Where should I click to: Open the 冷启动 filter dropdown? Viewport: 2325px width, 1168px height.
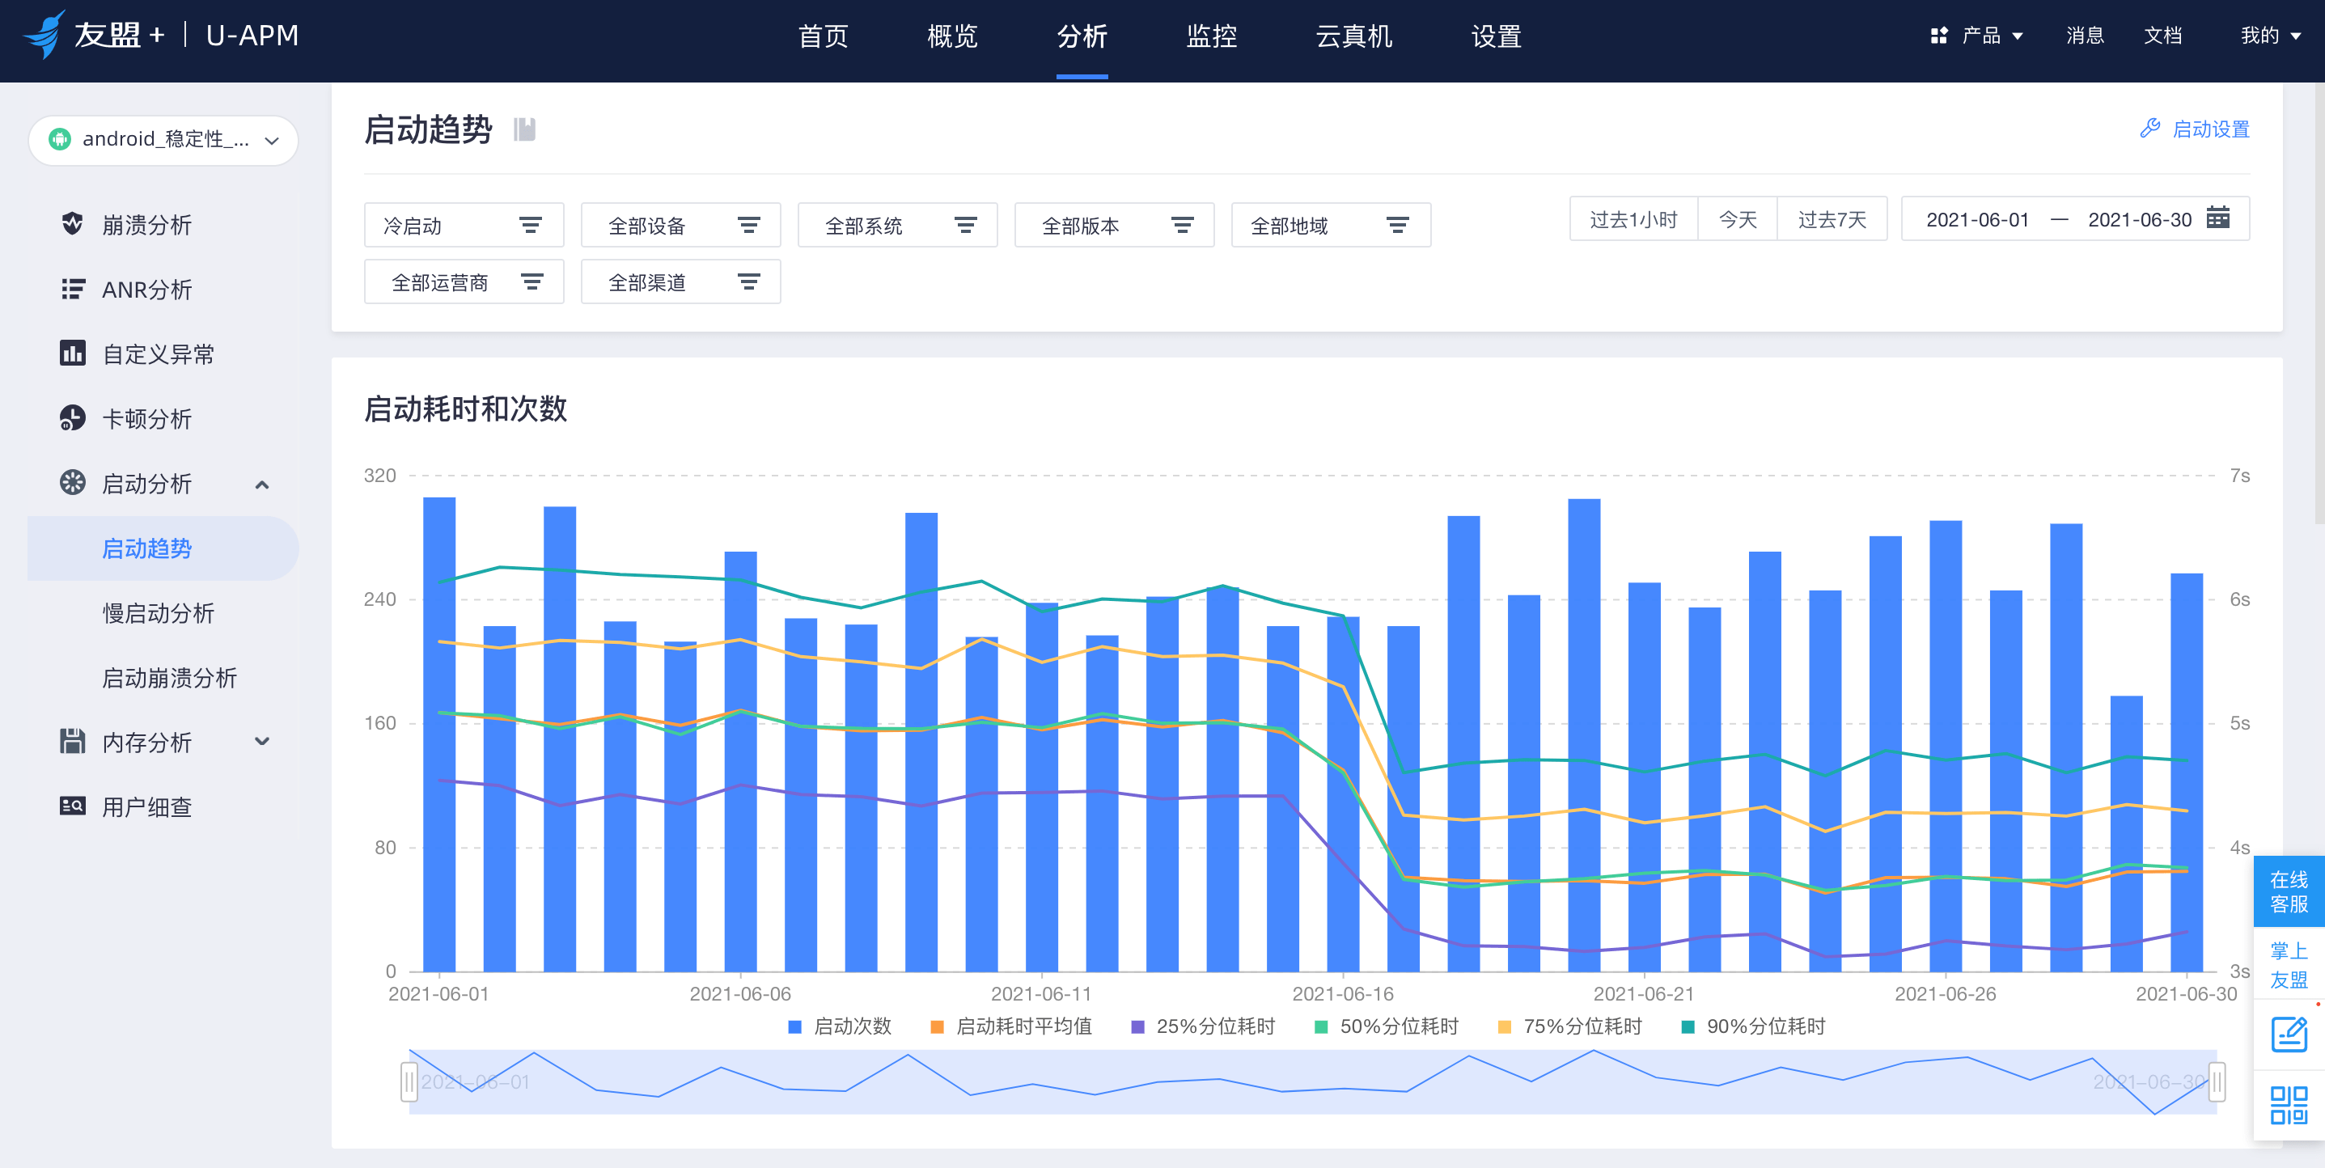(x=463, y=225)
